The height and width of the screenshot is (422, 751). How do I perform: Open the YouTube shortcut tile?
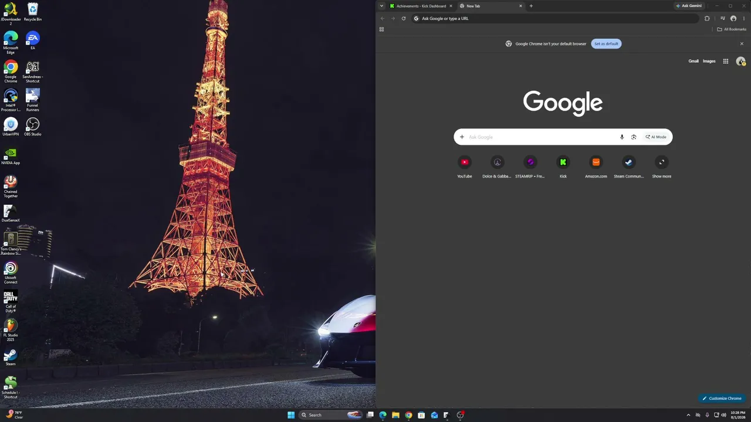click(465, 167)
